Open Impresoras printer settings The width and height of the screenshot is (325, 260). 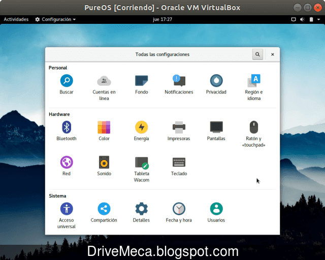179,131
